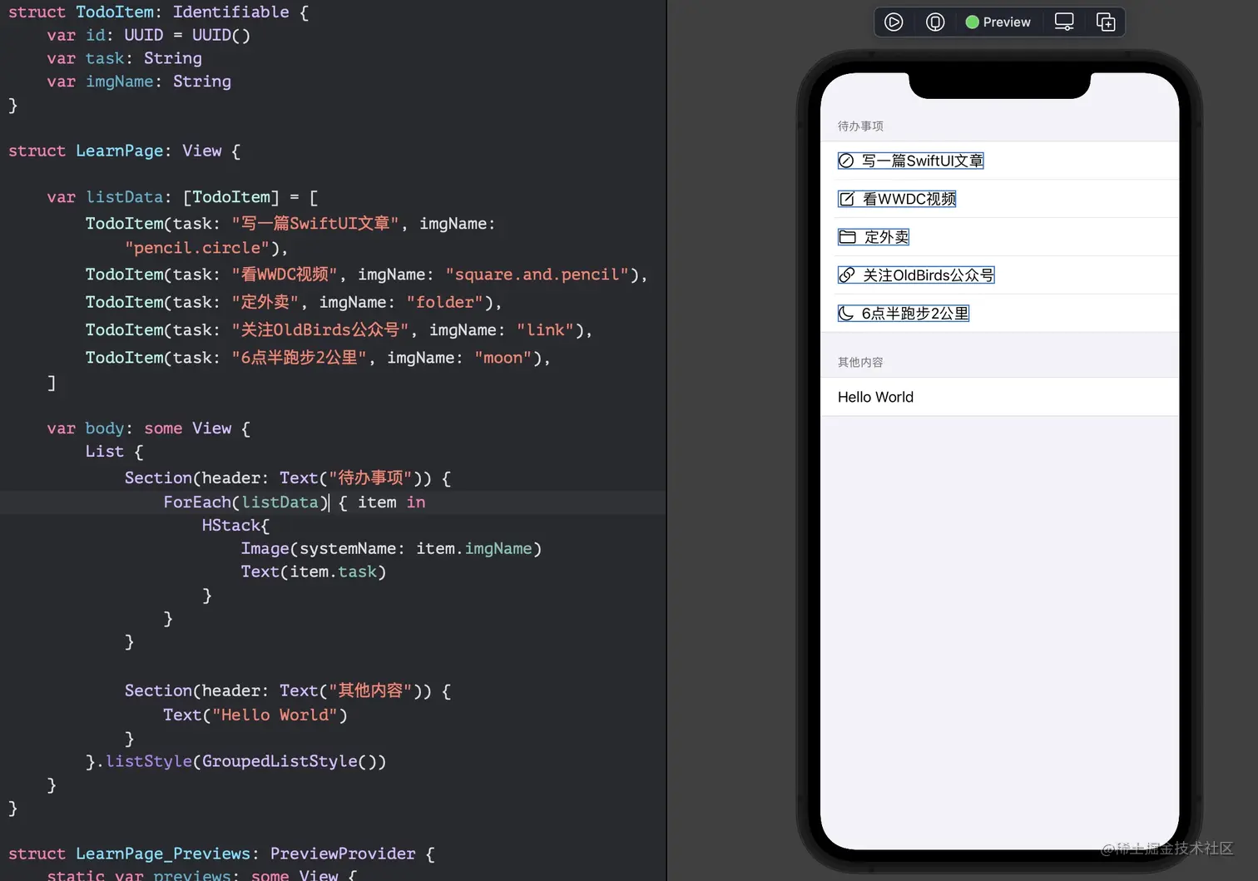Click the Preview on Device icon
The width and height of the screenshot is (1258, 881).
pos(935,22)
